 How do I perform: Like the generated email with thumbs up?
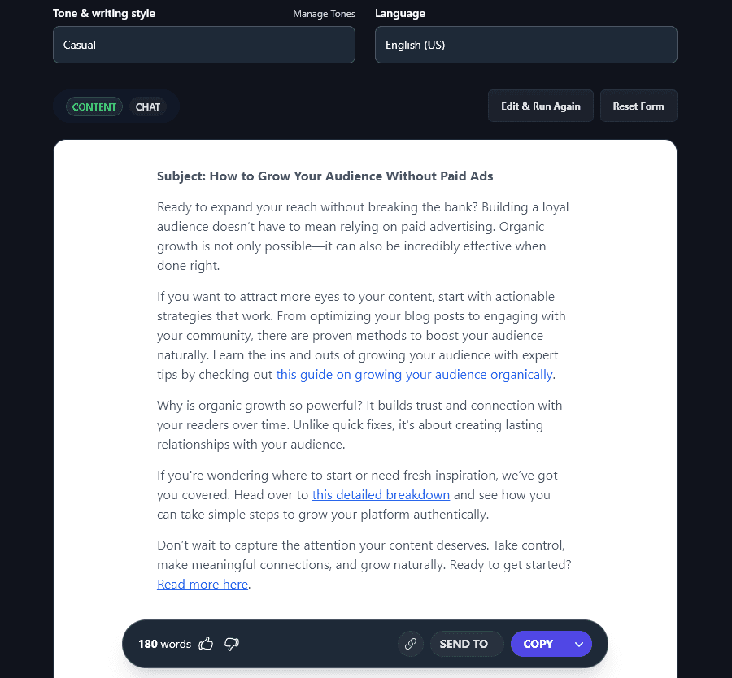point(206,643)
